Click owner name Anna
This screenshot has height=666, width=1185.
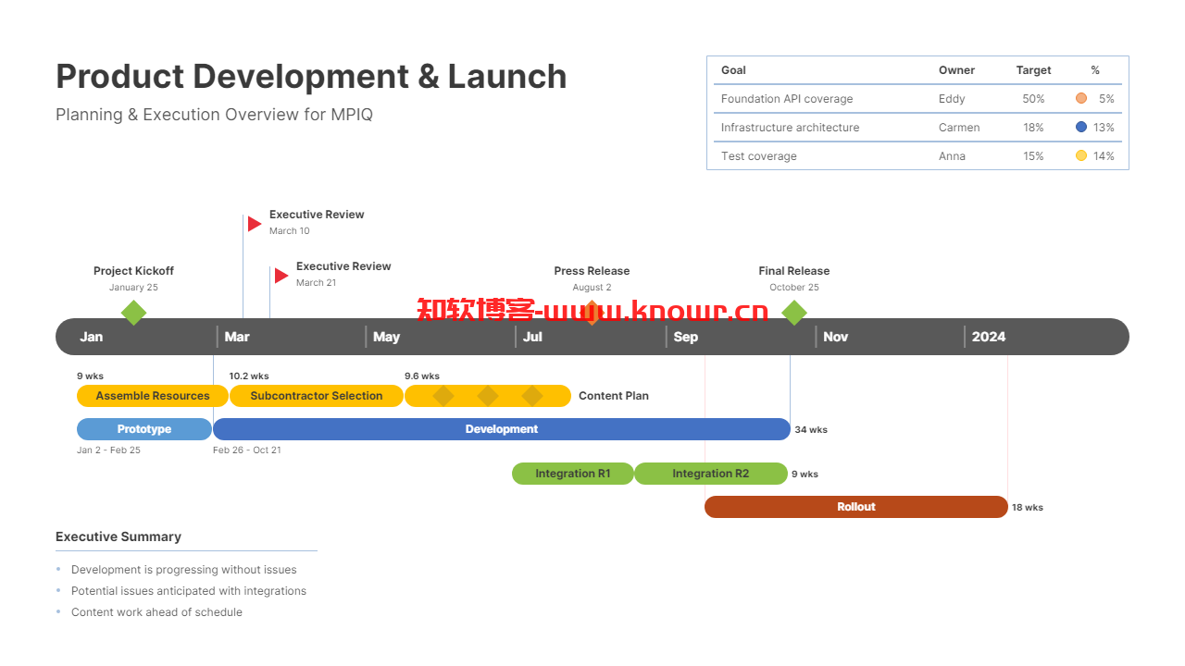[x=952, y=156]
